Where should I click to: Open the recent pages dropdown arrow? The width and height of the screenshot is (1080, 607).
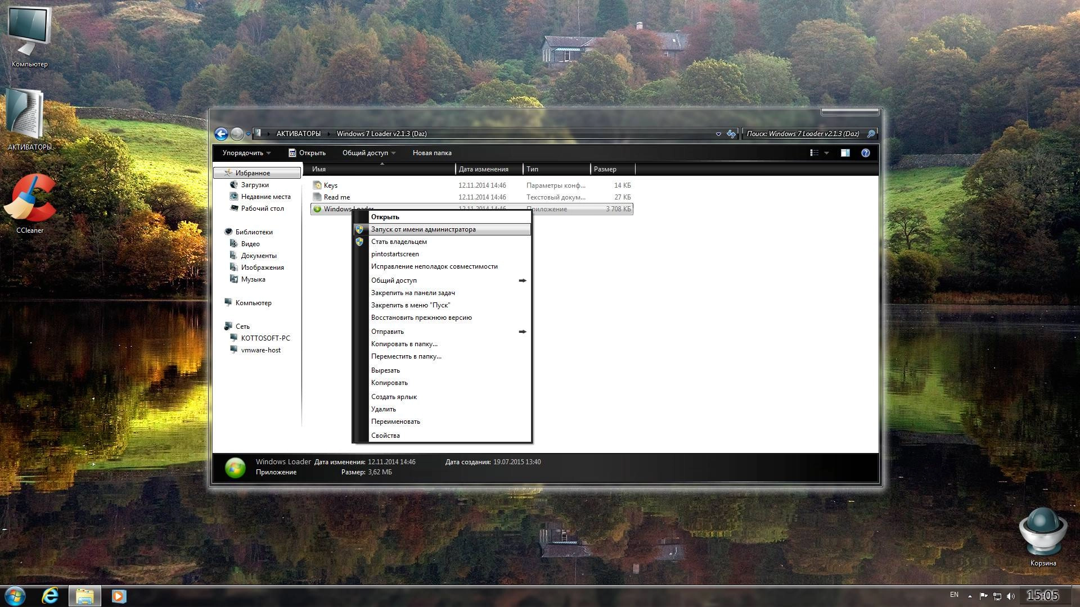click(248, 134)
